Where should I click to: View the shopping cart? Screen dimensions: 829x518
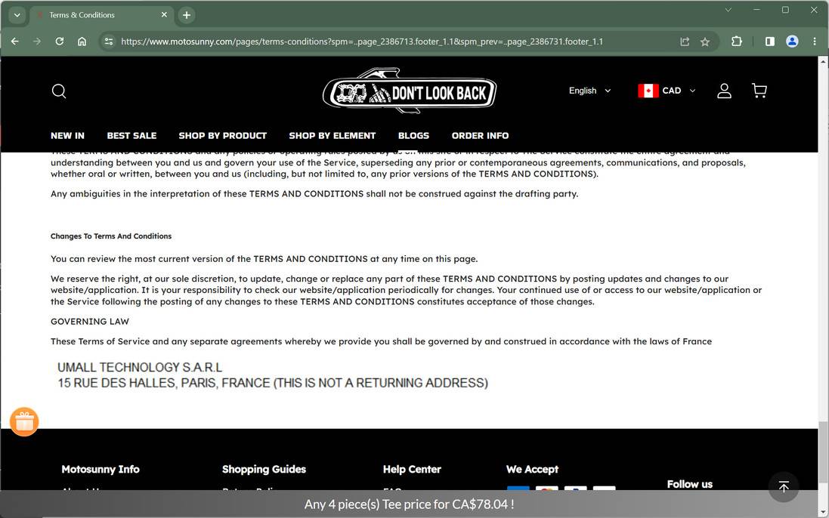point(759,90)
